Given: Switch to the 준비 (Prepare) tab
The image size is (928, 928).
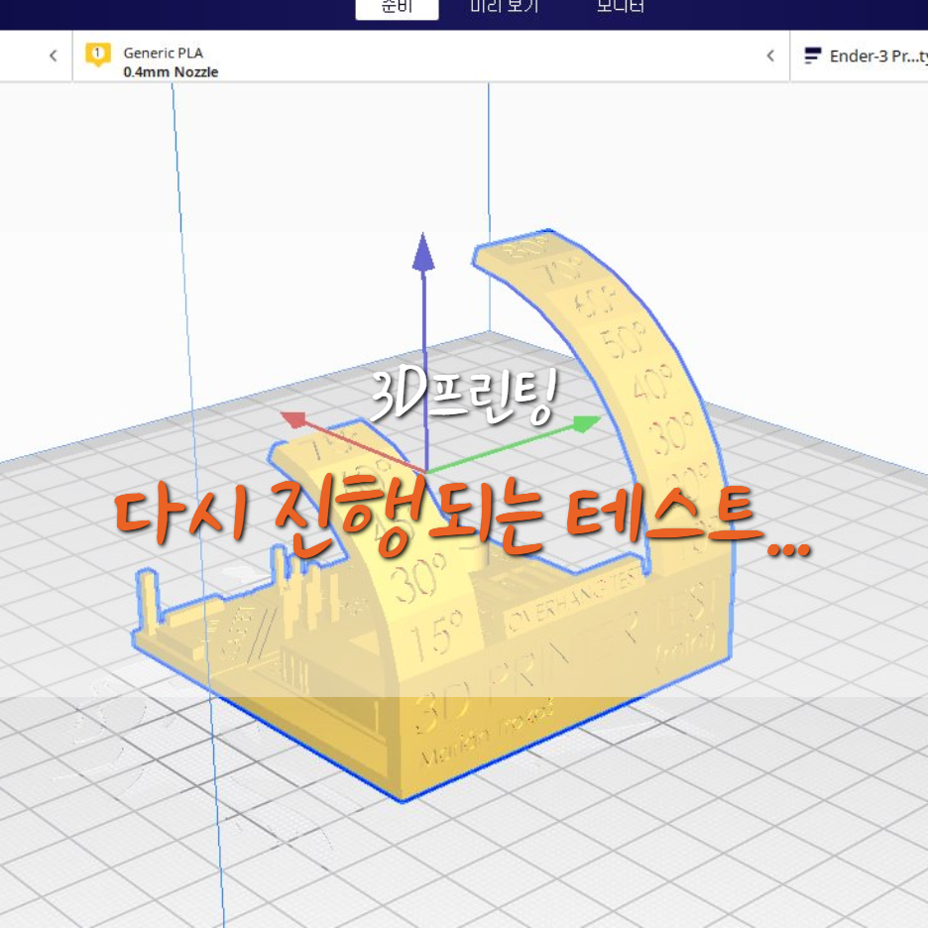Looking at the screenshot, I should tap(397, 8).
